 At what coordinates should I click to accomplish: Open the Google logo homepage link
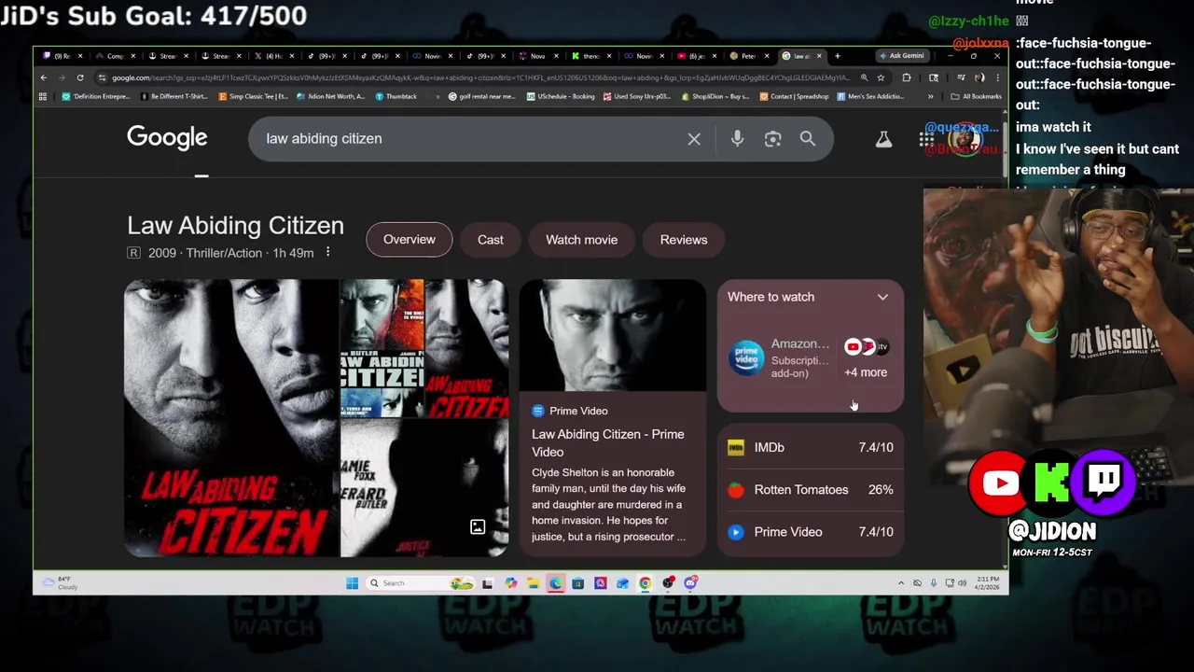coord(167,138)
